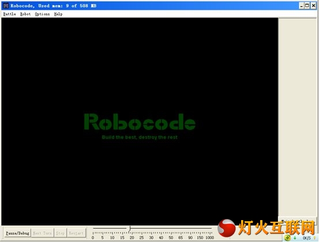Open the Robot menu
319x242 pixels.
25,14
